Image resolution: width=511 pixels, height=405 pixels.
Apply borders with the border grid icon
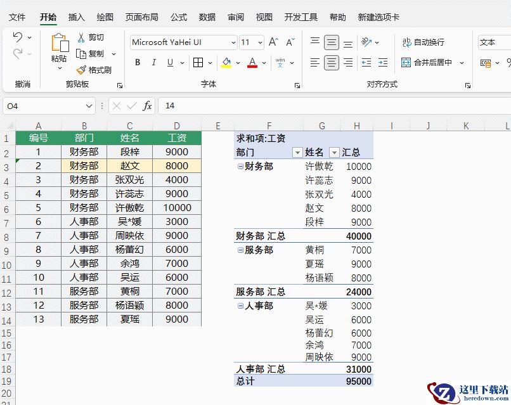pyautogui.click(x=198, y=62)
